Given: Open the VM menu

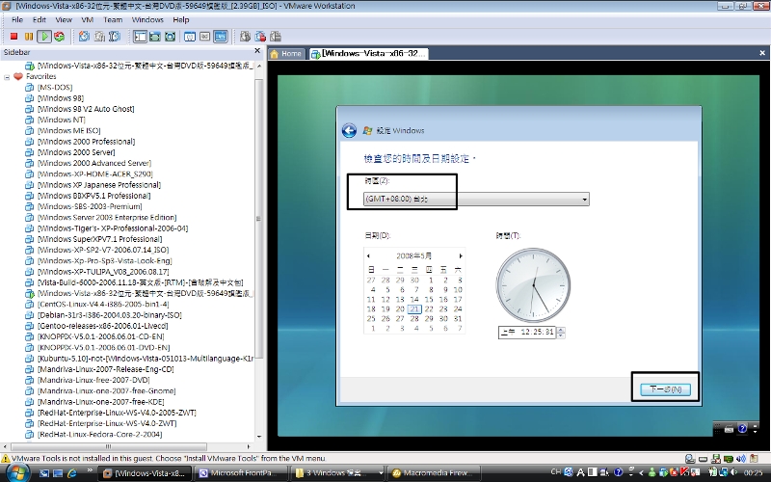Looking at the screenshot, I should (x=88, y=19).
